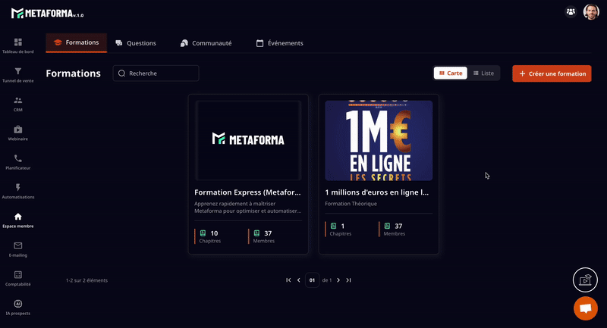Open Tableau de bord in sidebar
607x328 pixels.
18,43
